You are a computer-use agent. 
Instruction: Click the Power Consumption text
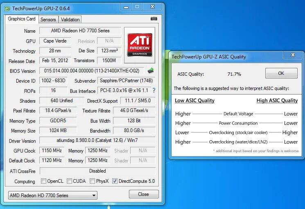pyautogui.click(x=238, y=123)
